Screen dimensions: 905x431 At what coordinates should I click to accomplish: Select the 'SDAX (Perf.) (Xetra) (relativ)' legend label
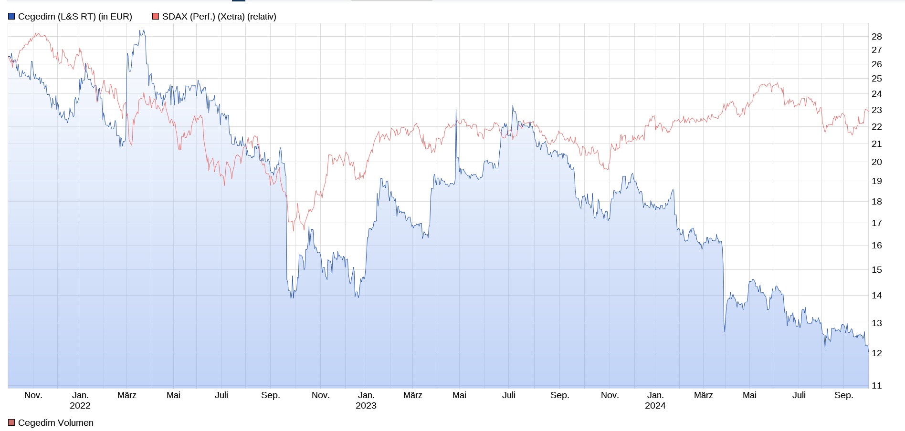pos(219,17)
